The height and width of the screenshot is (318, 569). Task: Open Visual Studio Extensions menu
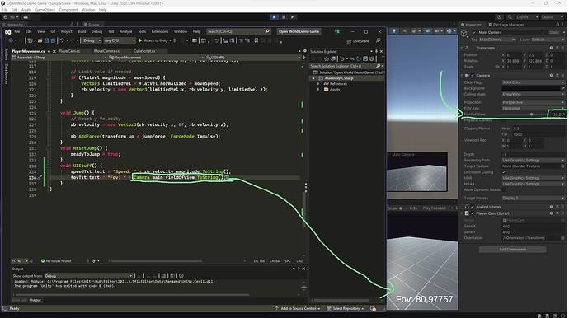(x=160, y=31)
